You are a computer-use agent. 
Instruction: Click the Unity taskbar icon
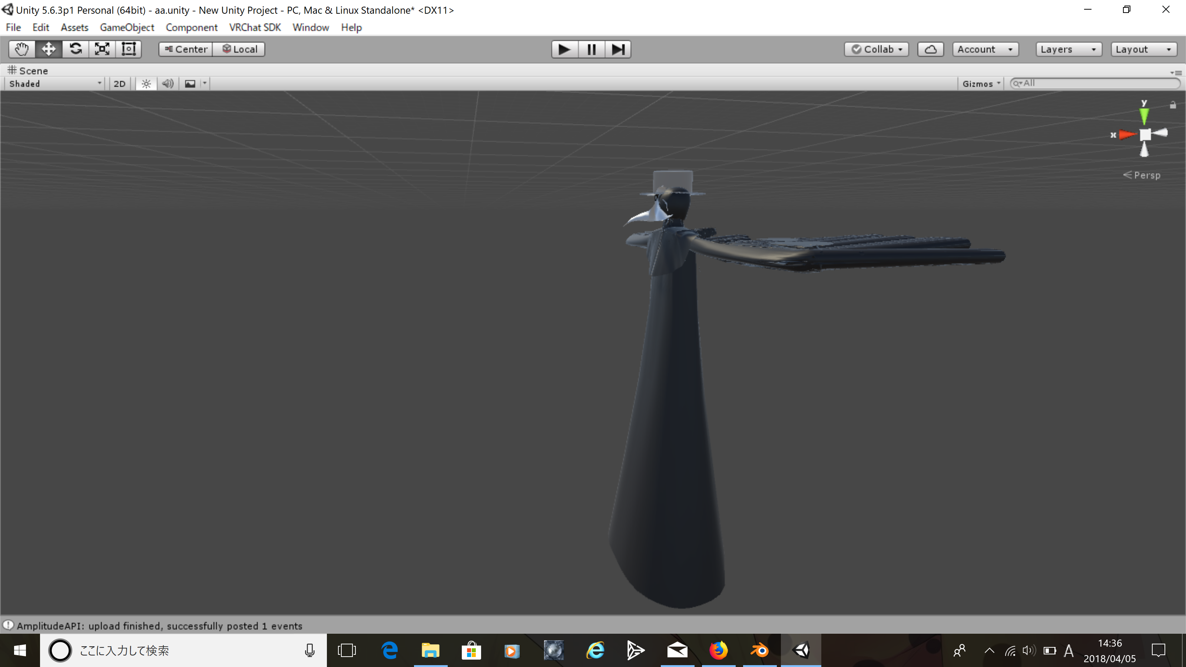801,650
